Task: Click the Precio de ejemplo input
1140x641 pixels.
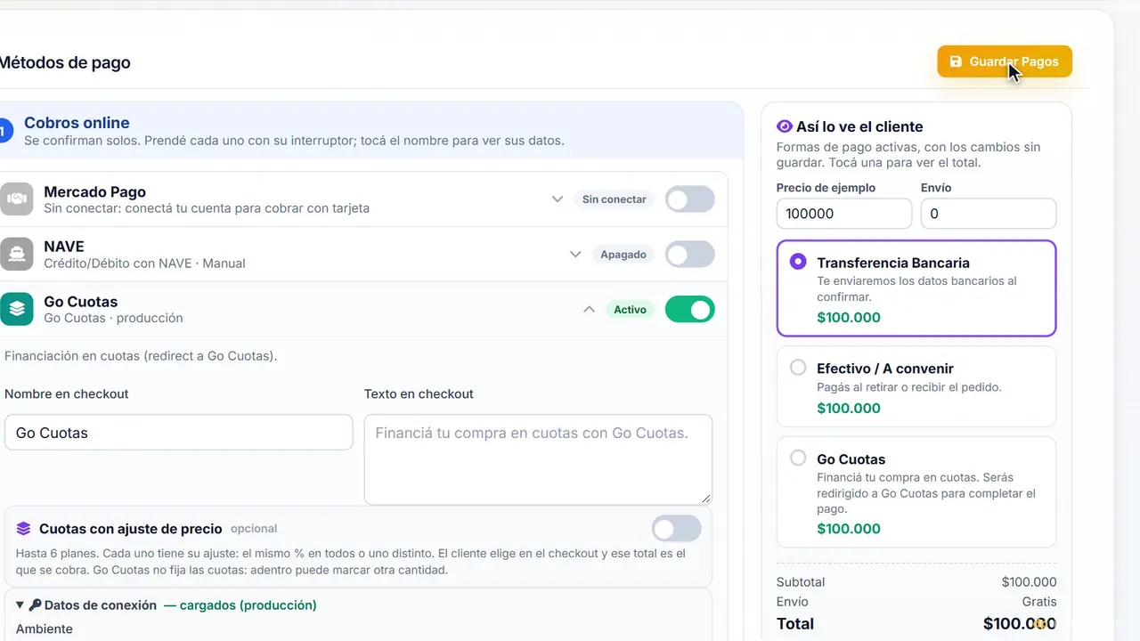Action: [x=844, y=214]
